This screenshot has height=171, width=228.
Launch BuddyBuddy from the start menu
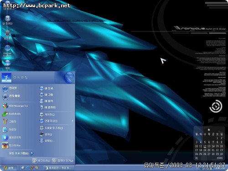tap(12, 114)
